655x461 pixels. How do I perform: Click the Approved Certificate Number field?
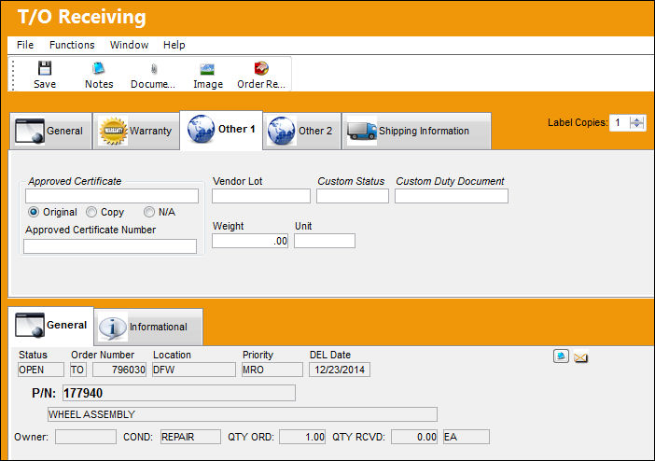click(110, 246)
